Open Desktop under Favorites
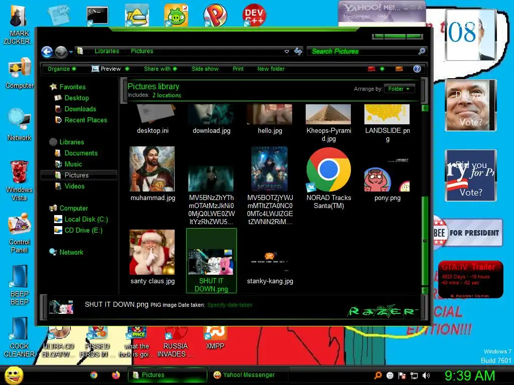The height and width of the screenshot is (385, 514). [77, 98]
